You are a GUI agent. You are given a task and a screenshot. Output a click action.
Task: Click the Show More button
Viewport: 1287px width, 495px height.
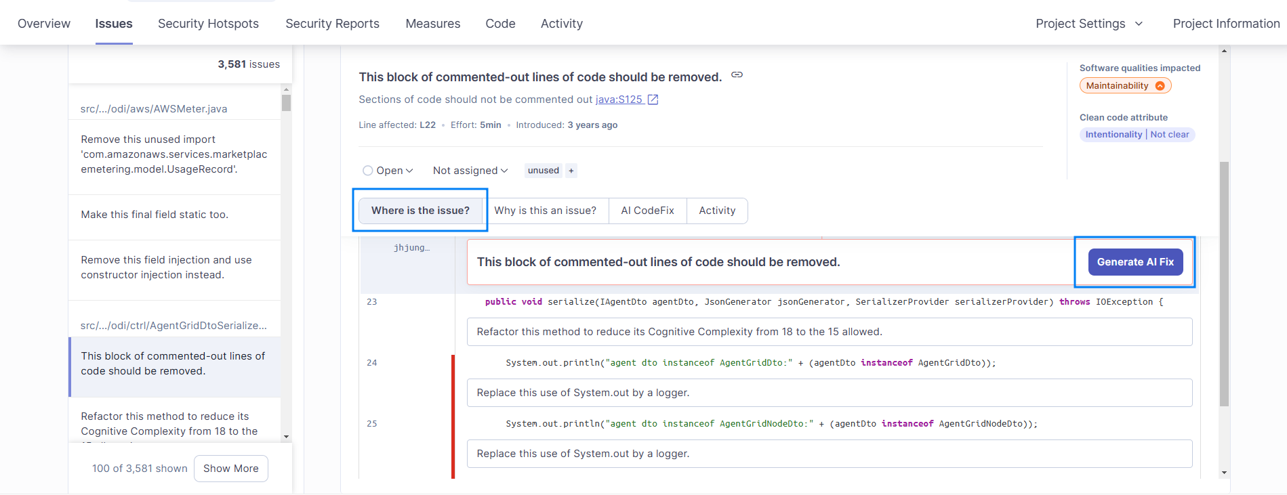click(x=231, y=469)
